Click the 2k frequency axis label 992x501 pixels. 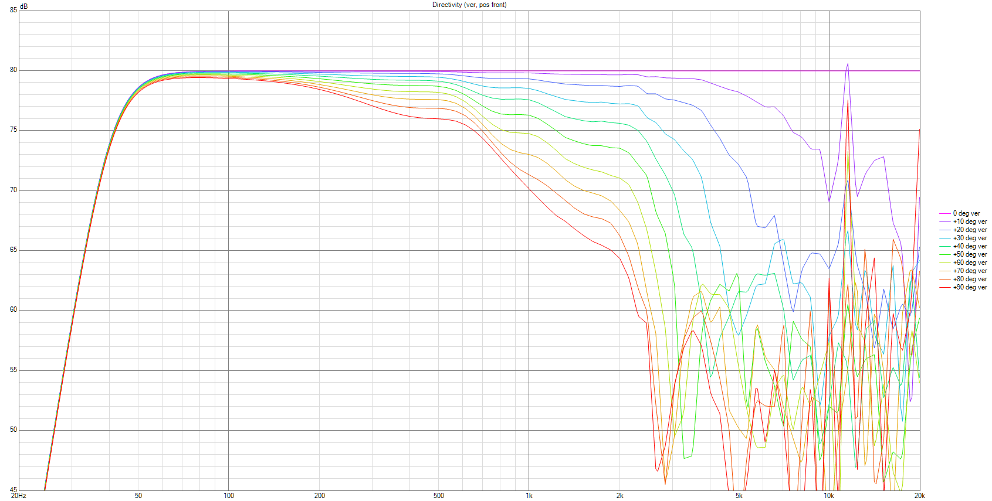(x=619, y=496)
